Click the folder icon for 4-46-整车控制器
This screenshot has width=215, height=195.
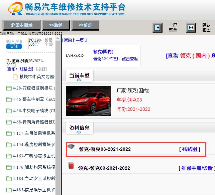pos(9,99)
